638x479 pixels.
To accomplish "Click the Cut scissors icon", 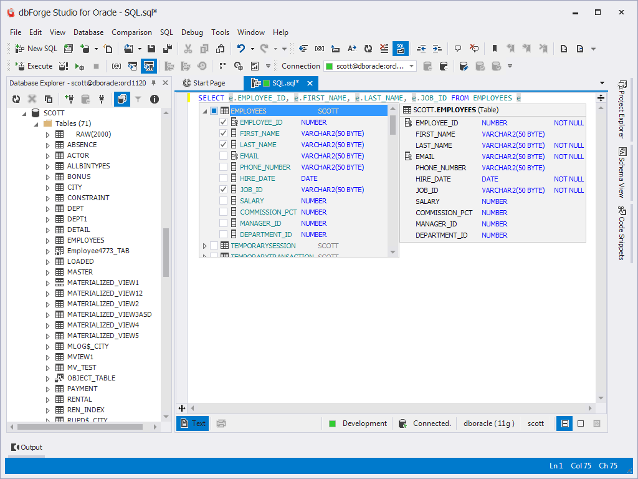I will (188, 49).
